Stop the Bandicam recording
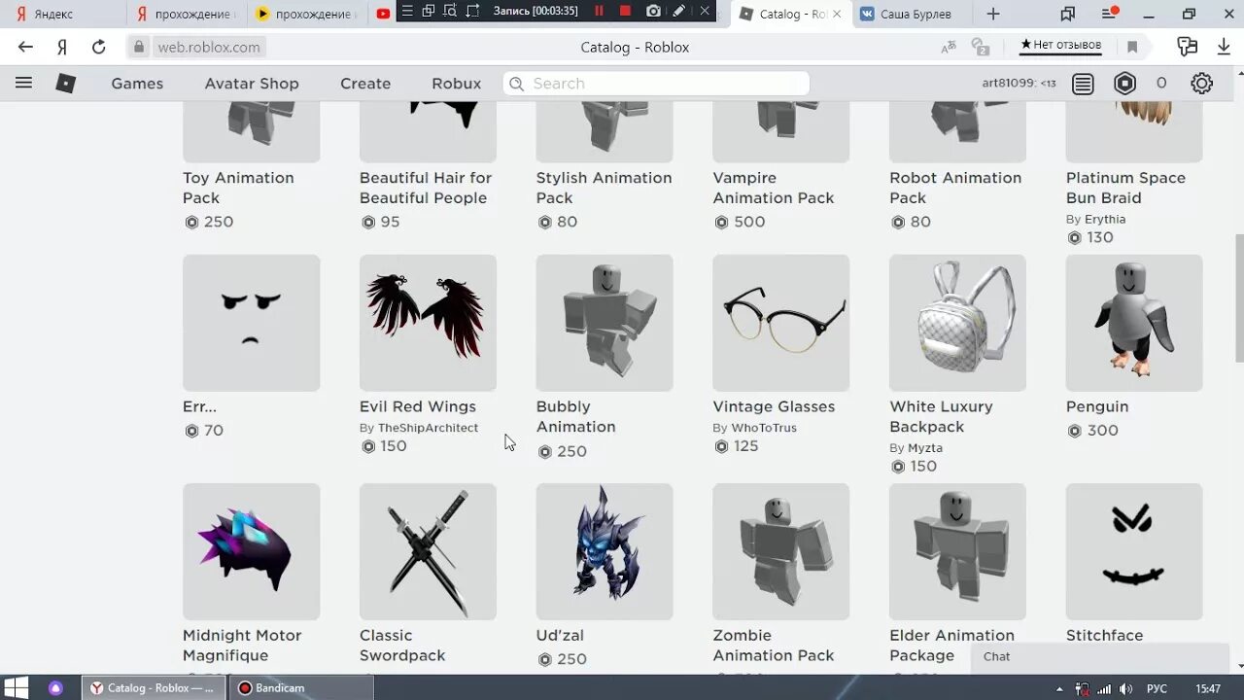 pos(625,11)
